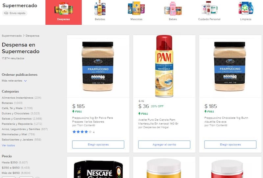Image resolution: width=263 pixels, height=178 pixels.
Task: Expand the Más relevantes sort dropdown
Action: [14, 81]
